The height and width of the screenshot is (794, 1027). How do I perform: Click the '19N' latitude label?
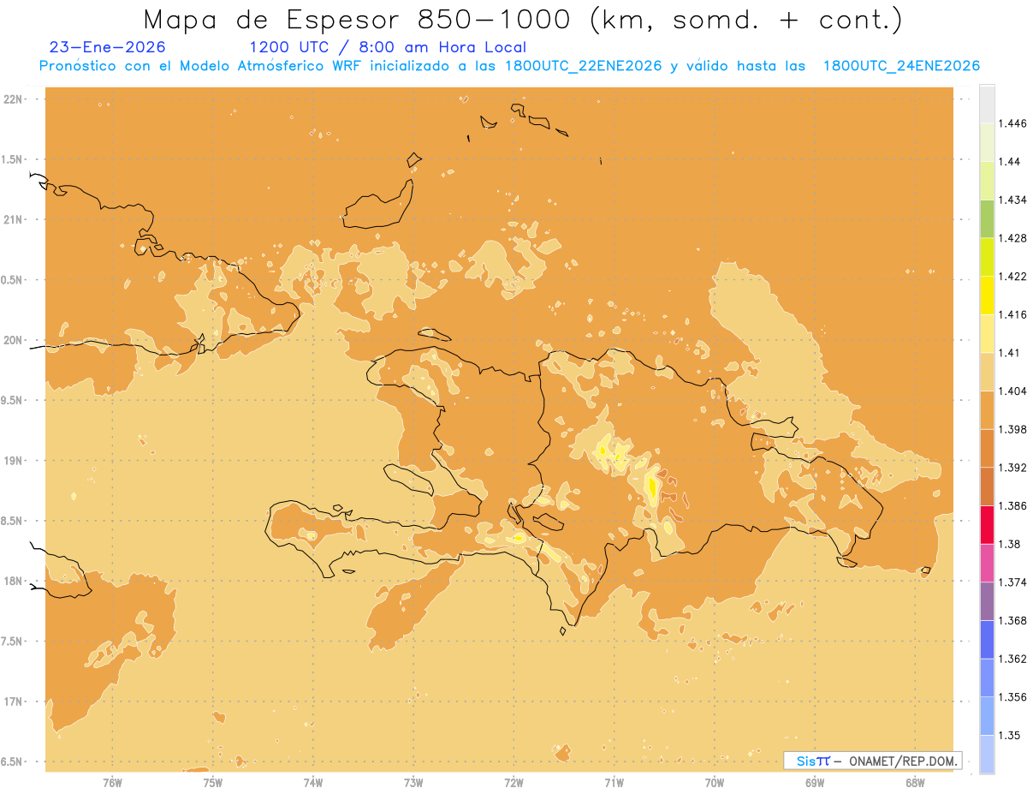point(15,461)
